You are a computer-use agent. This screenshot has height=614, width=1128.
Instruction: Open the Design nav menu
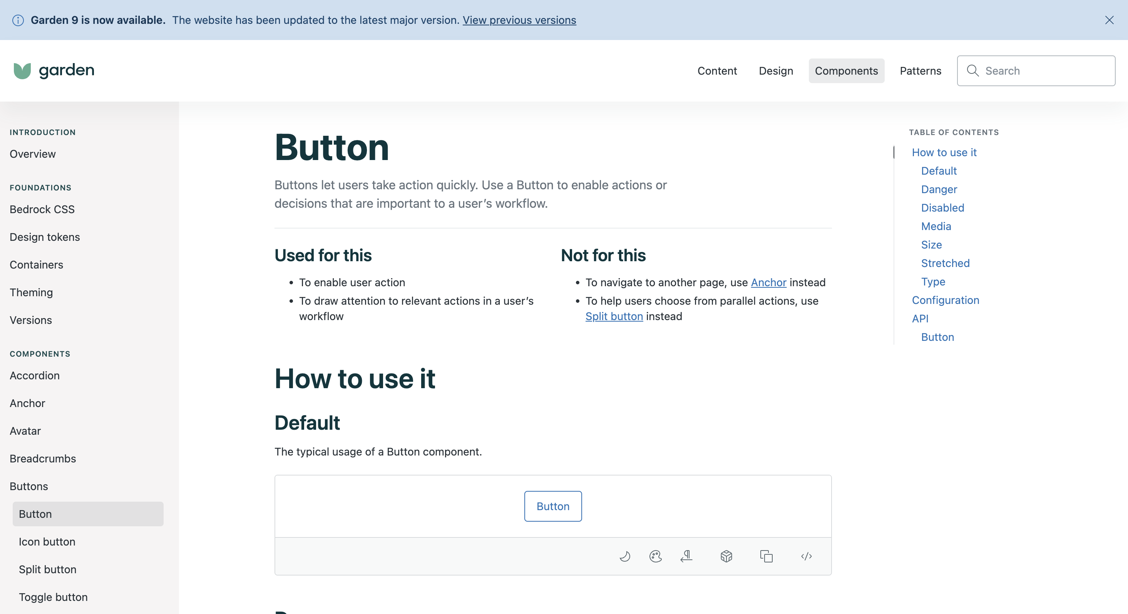775,71
